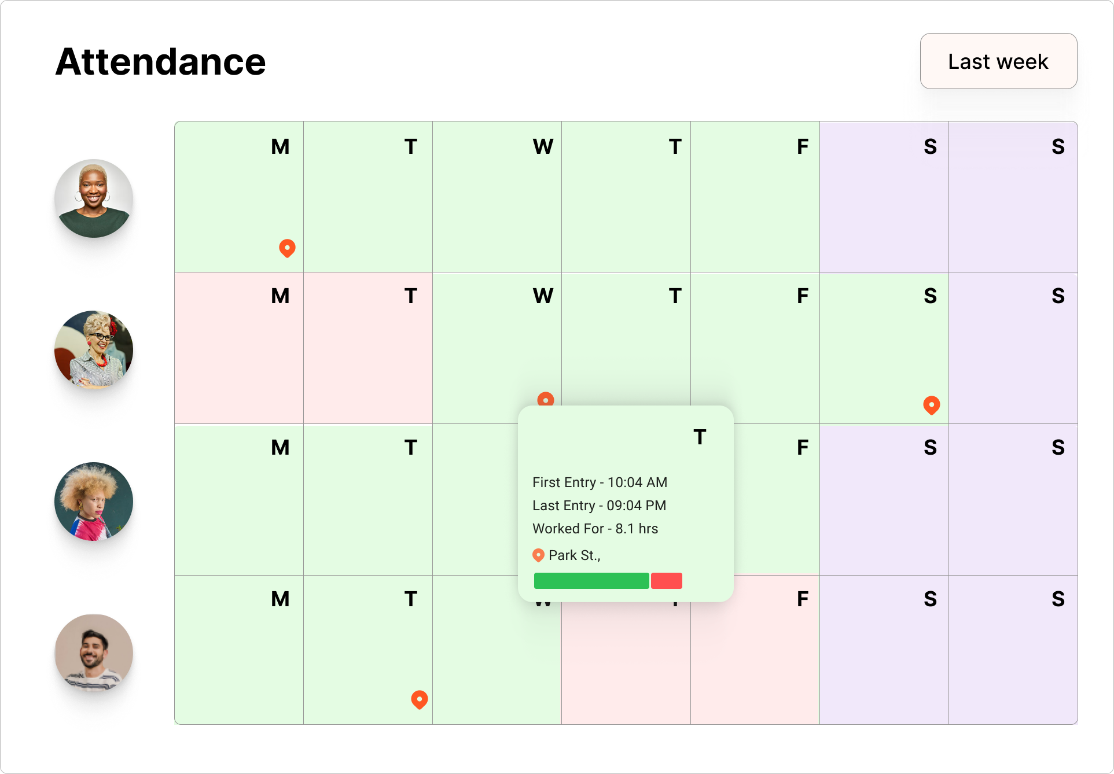Click the Attendance page heading
The width and height of the screenshot is (1114, 774).
[161, 62]
